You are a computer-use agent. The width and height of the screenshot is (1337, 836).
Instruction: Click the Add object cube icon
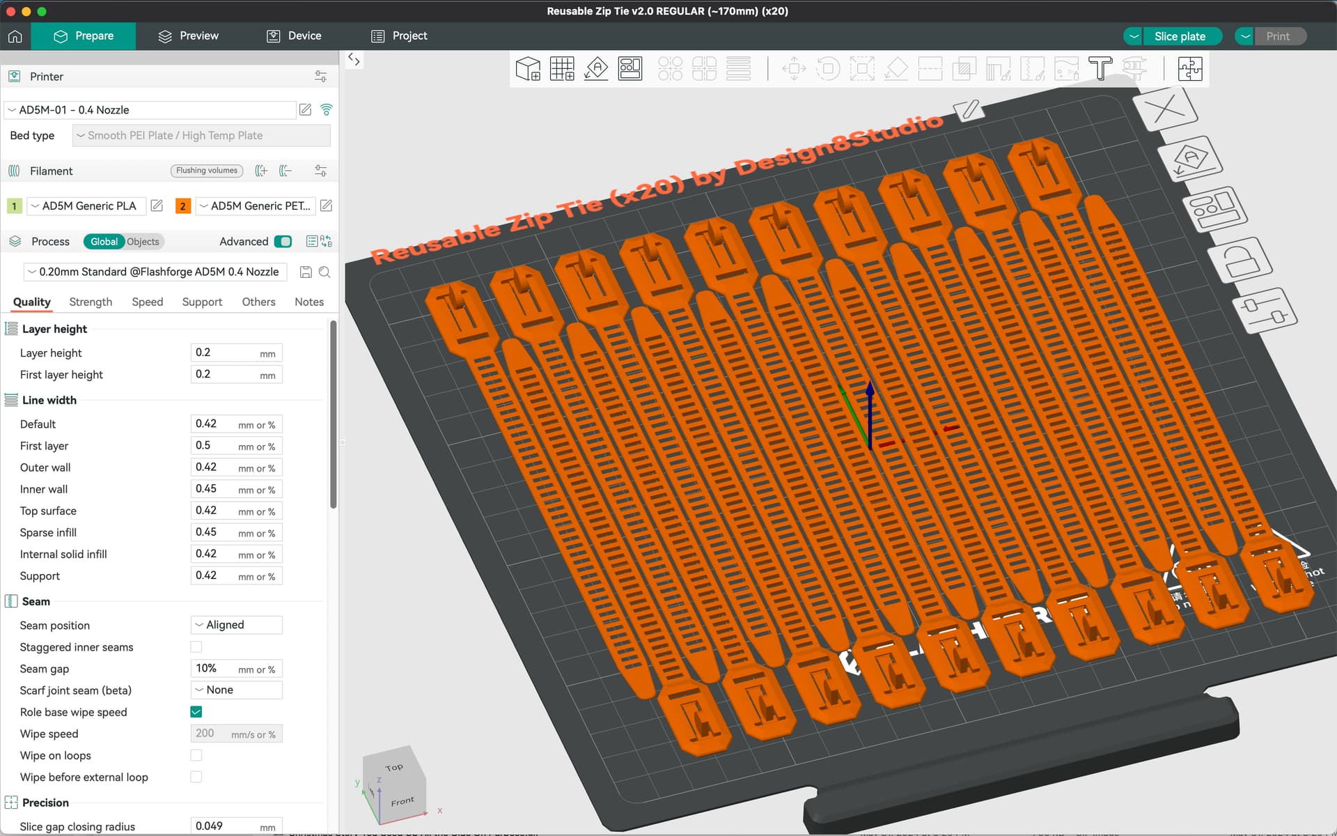pyautogui.click(x=528, y=68)
